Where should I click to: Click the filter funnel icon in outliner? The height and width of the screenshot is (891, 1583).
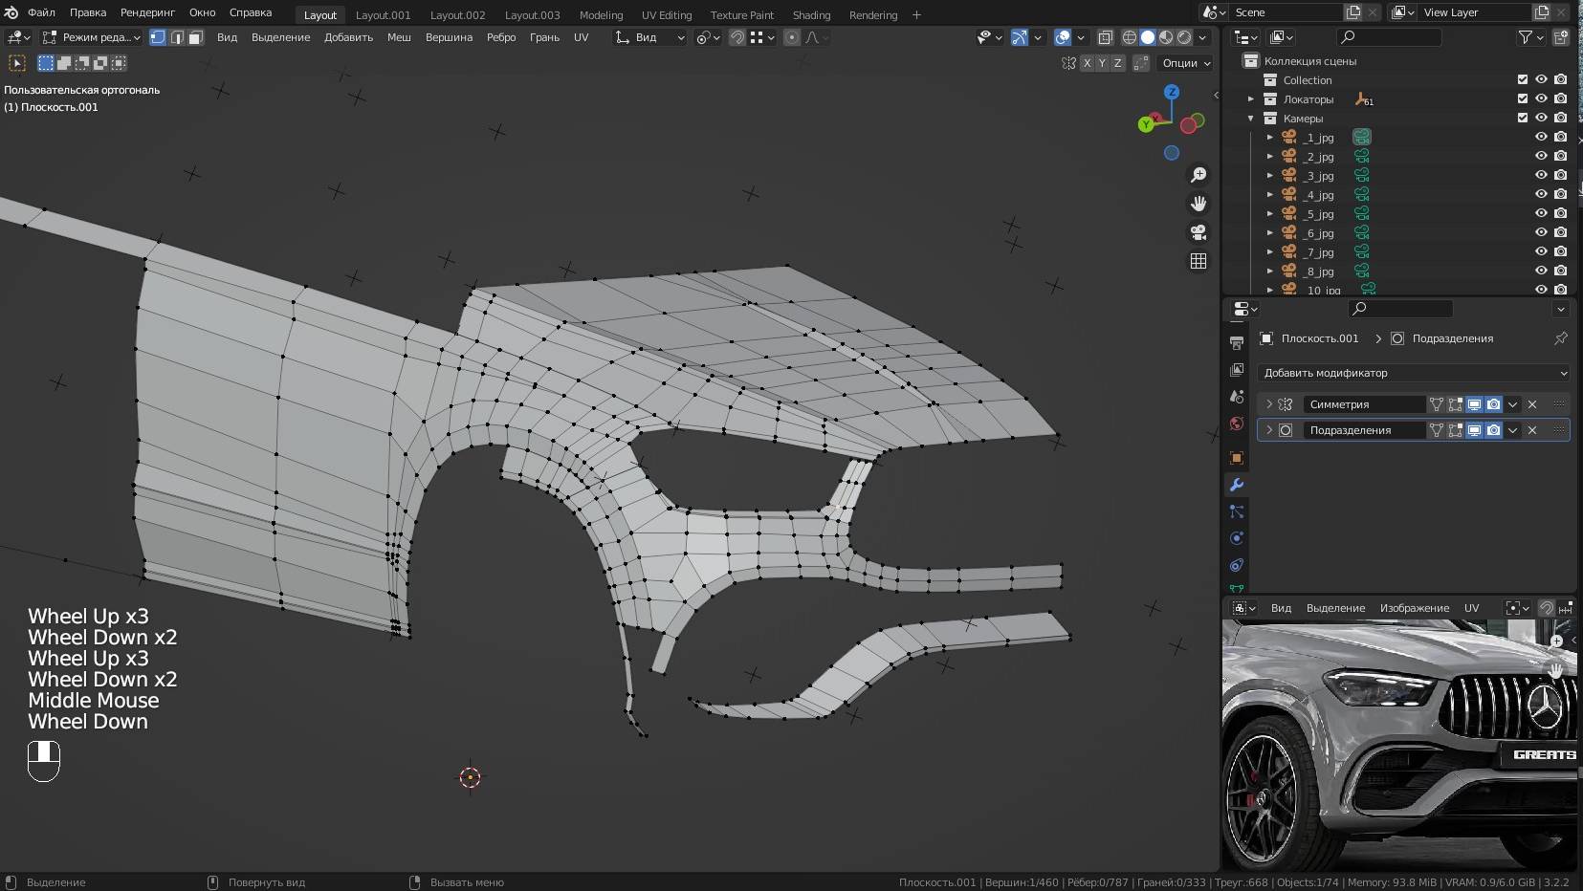pyautogui.click(x=1526, y=37)
